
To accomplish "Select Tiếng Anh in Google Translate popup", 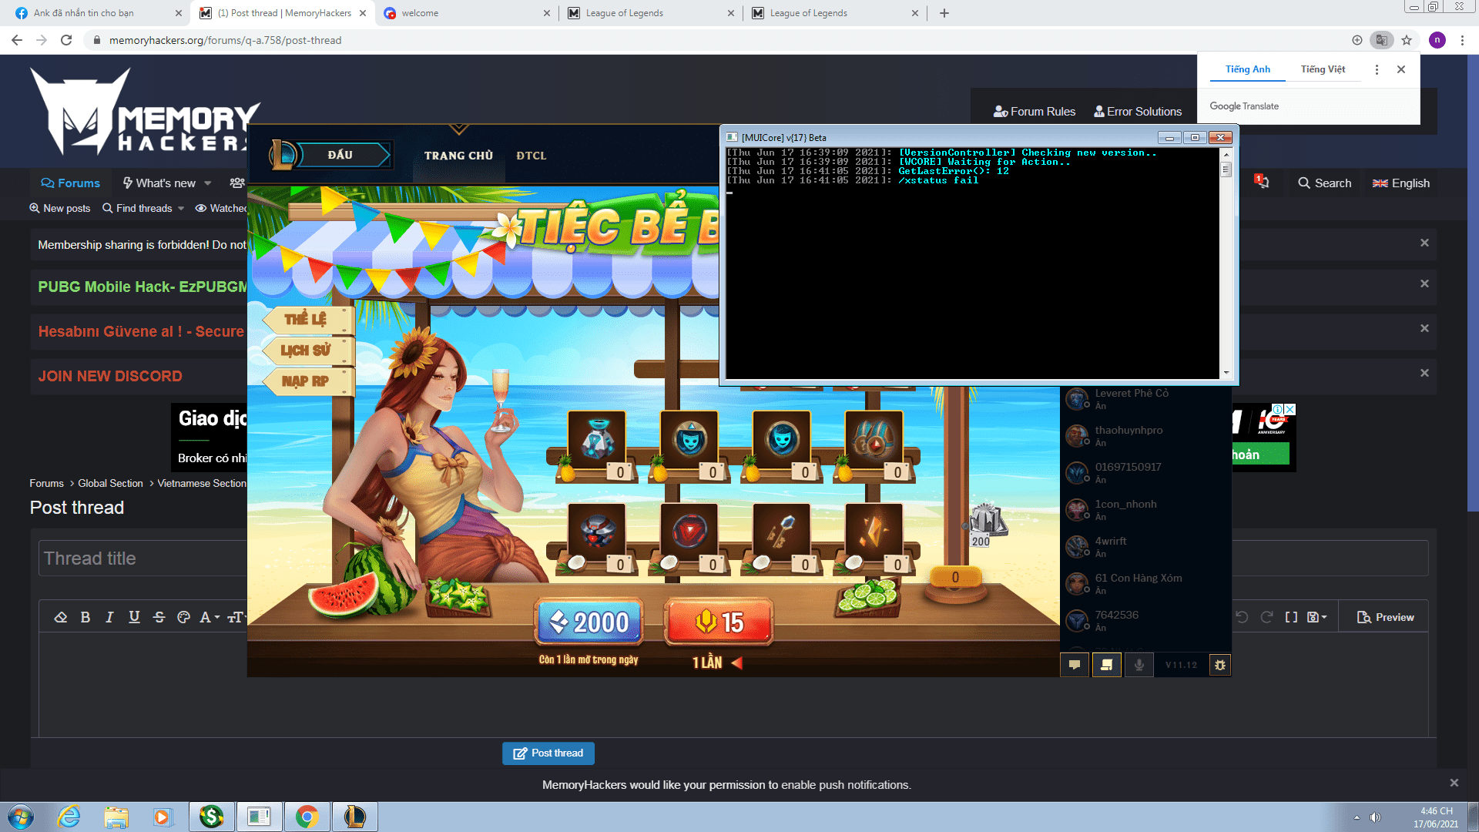I will 1248,69.
